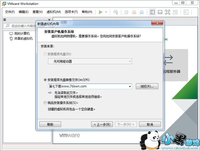Close the library panel with X
200x151 pixels.
click(x=49, y=20)
